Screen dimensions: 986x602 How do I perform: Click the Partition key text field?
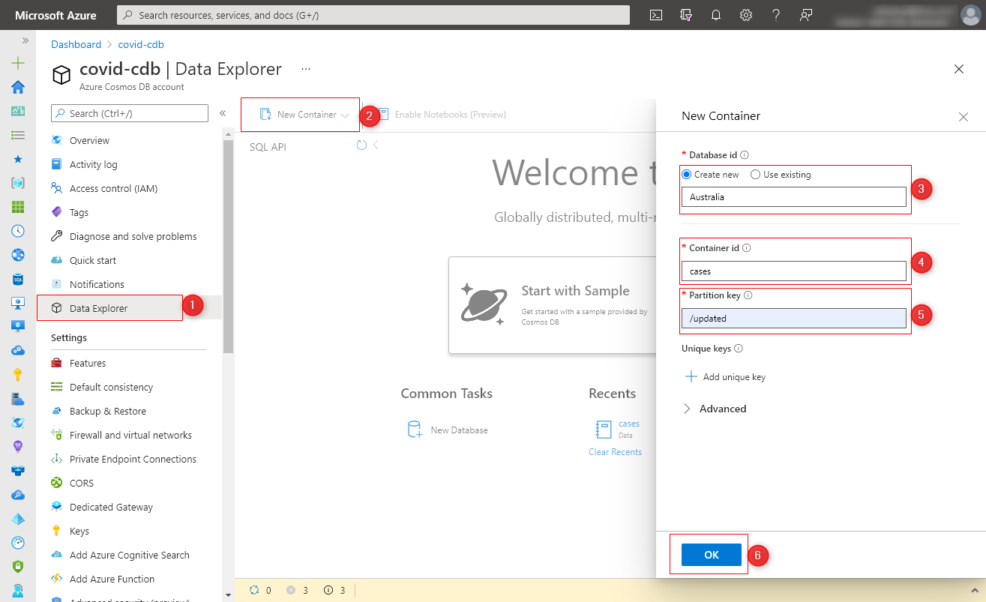793,318
